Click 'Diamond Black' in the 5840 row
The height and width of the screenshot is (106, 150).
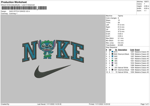(123, 54)
